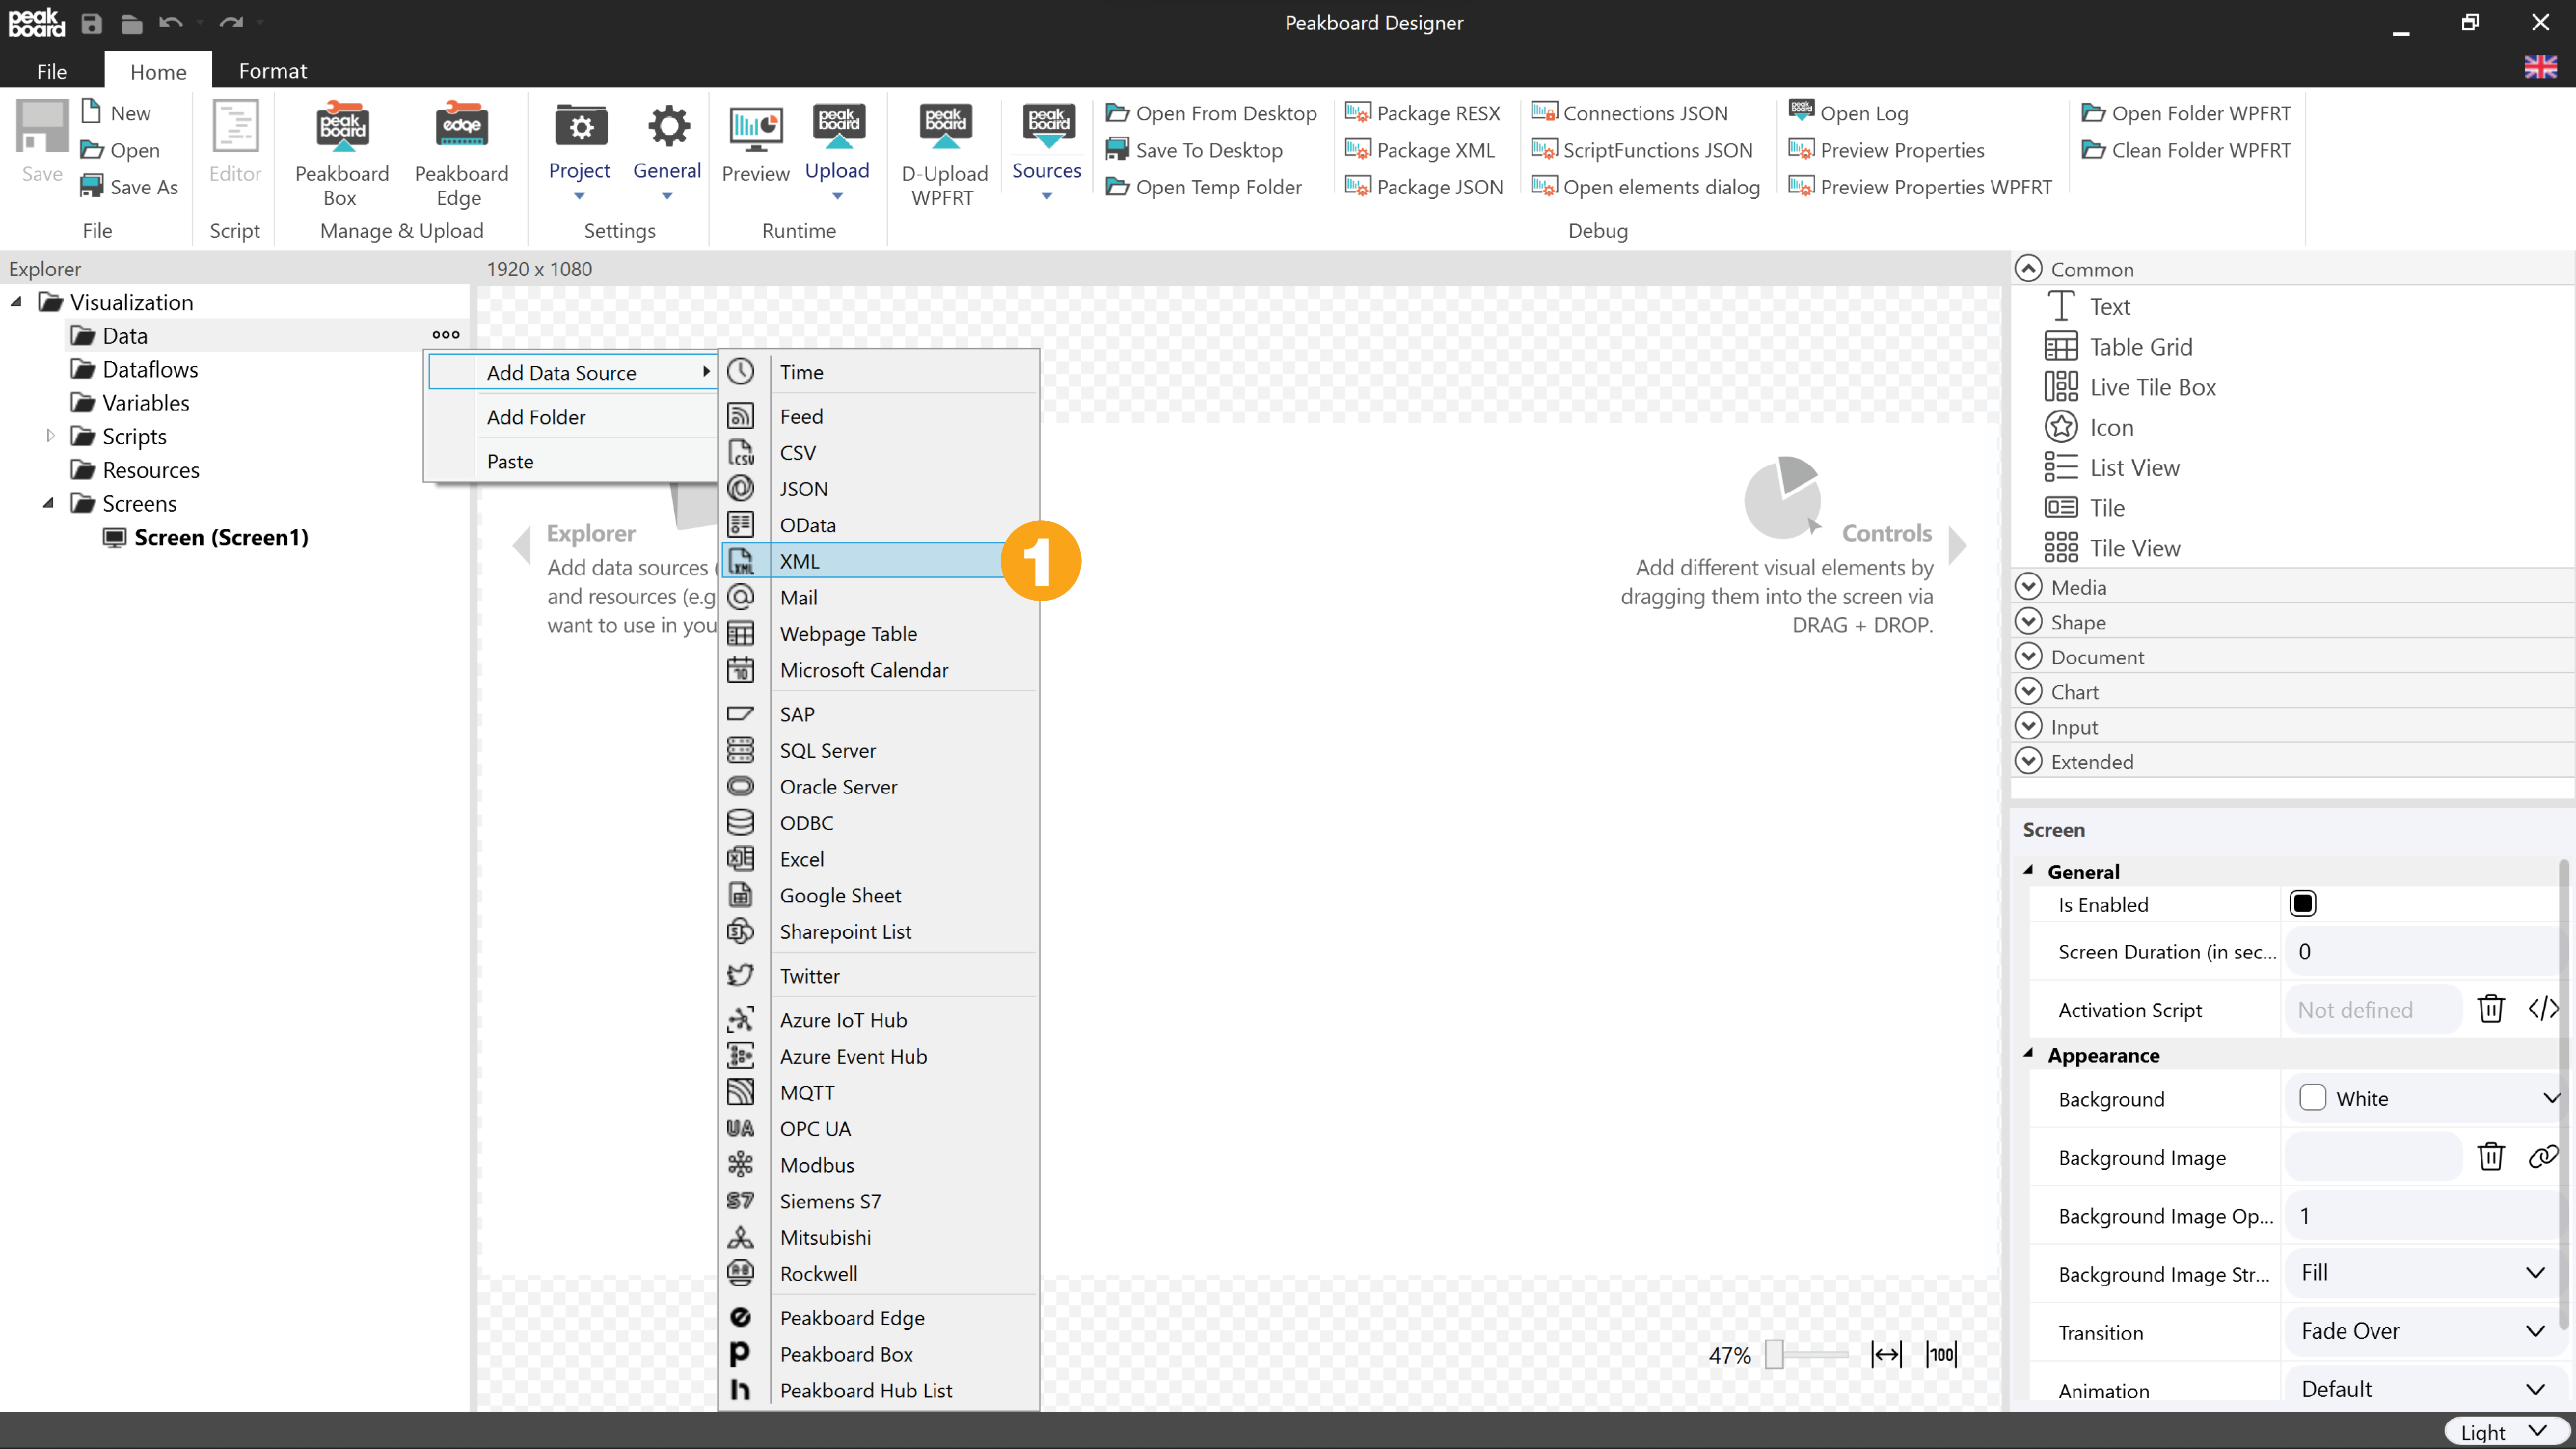Image resolution: width=2576 pixels, height=1449 pixels.
Task: Click Package JSON debug button
Action: click(1425, 187)
